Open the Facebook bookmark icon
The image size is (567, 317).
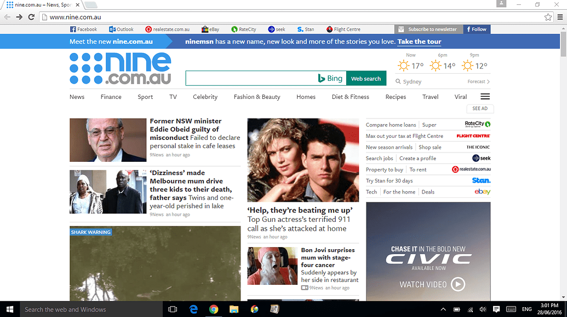(x=72, y=29)
